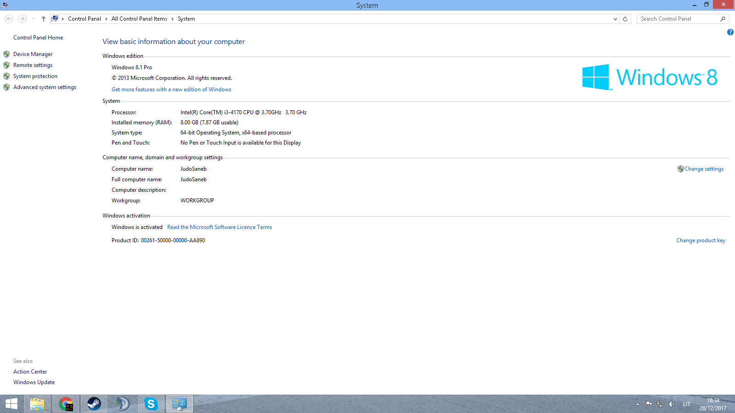This screenshot has height=413, width=735.
Task: Select the workgroup value WORKGROUP
Action: [x=197, y=201]
